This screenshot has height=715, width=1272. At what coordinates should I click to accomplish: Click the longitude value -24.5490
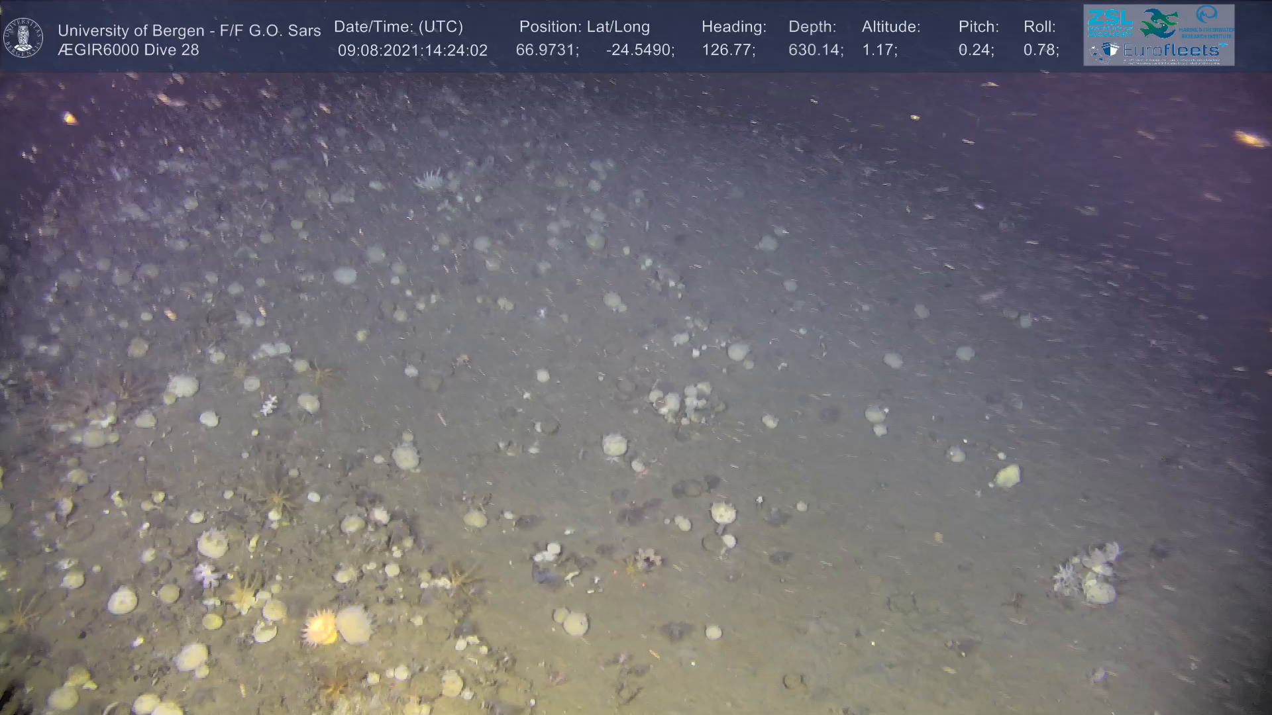point(639,50)
